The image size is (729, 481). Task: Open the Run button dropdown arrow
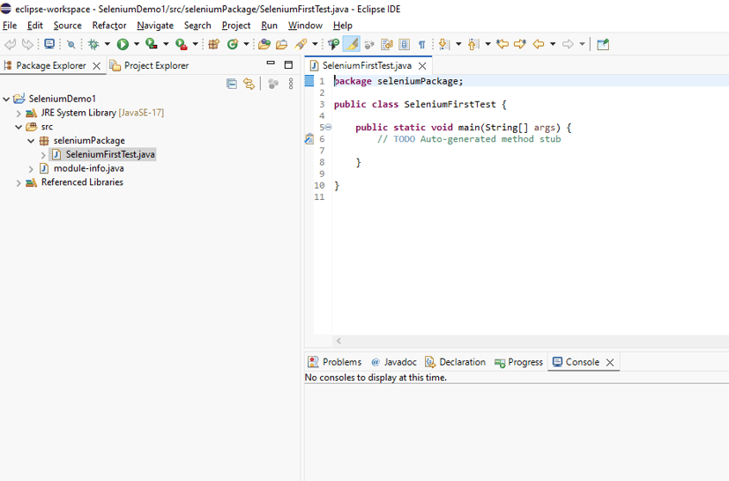click(x=137, y=44)
